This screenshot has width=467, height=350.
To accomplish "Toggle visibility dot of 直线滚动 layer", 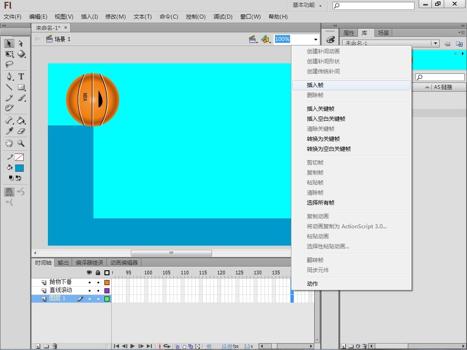I will tap(89, 290).
